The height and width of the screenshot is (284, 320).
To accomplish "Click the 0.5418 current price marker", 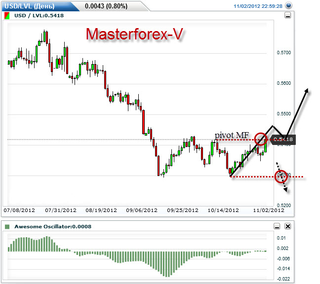I will [282, 140].
